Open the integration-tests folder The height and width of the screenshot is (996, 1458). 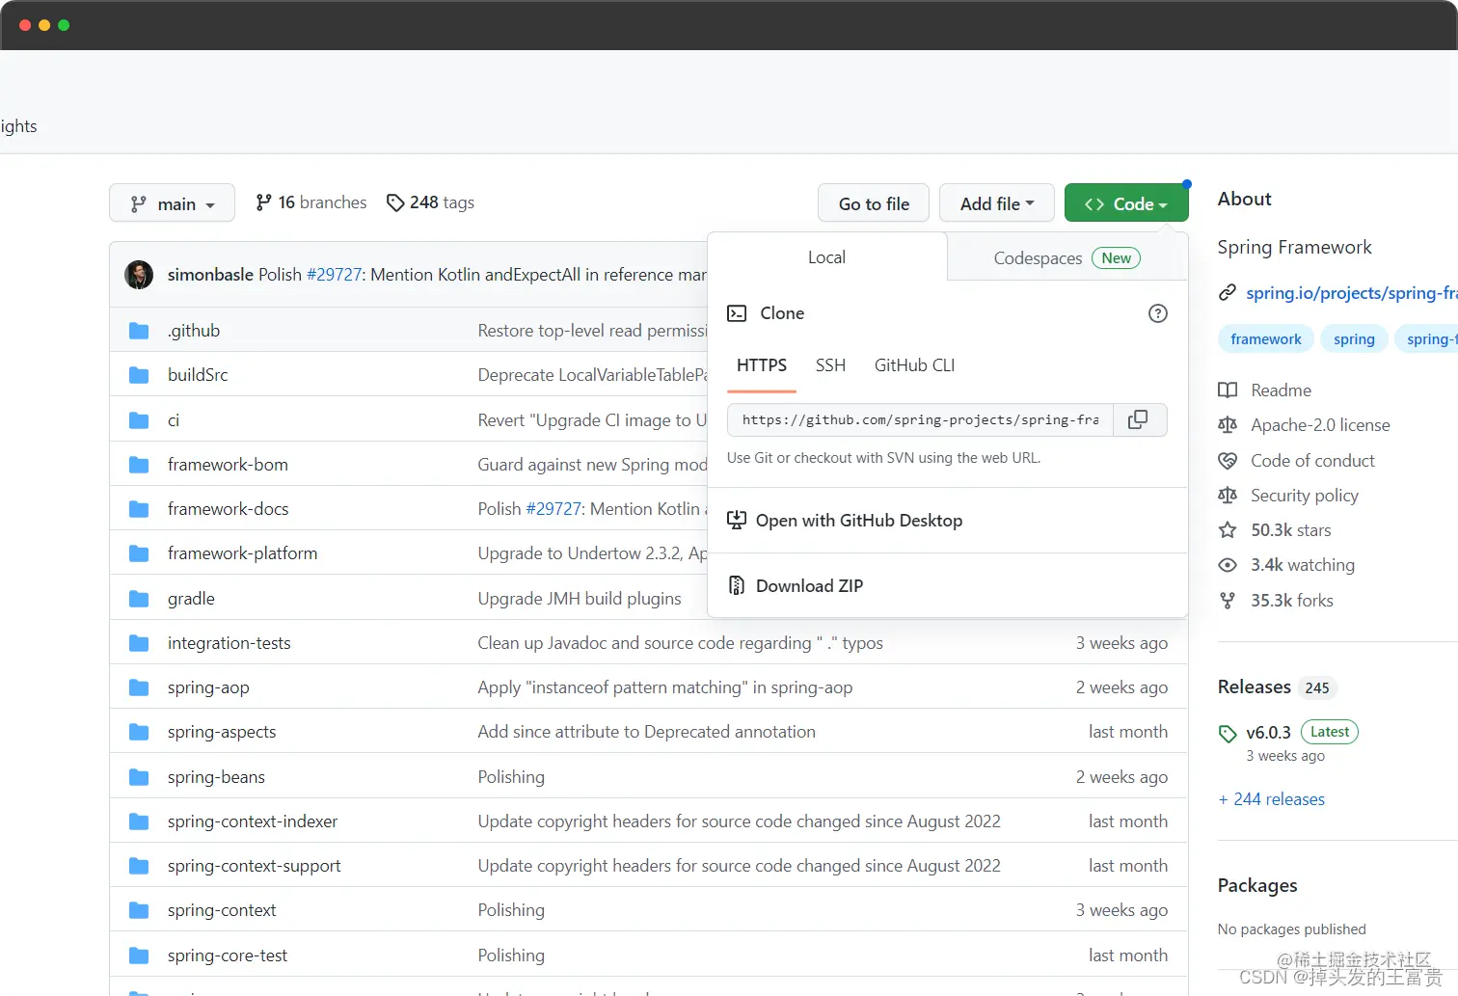click(x=229, y=643)
